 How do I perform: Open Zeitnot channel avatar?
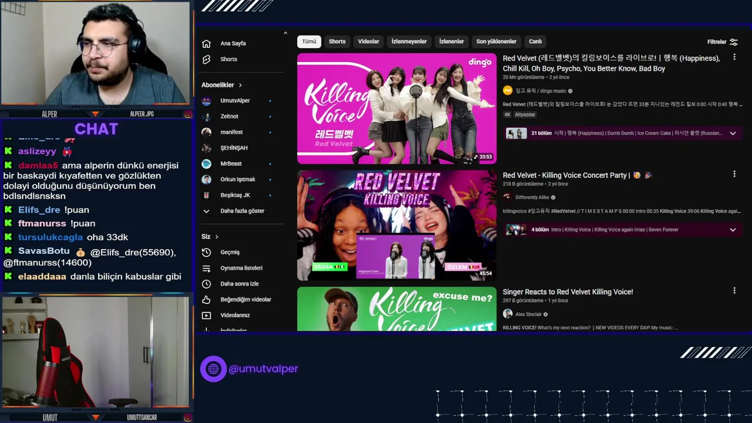pos(206,116)
